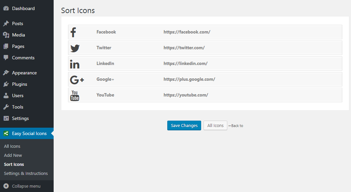Select Sort Icons submenu item
351x192 pixels.
coord(14,164)
